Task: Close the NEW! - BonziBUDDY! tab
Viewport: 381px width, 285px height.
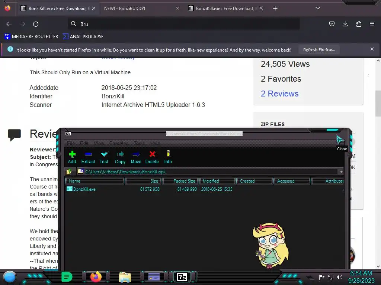Action: (177, 8)
